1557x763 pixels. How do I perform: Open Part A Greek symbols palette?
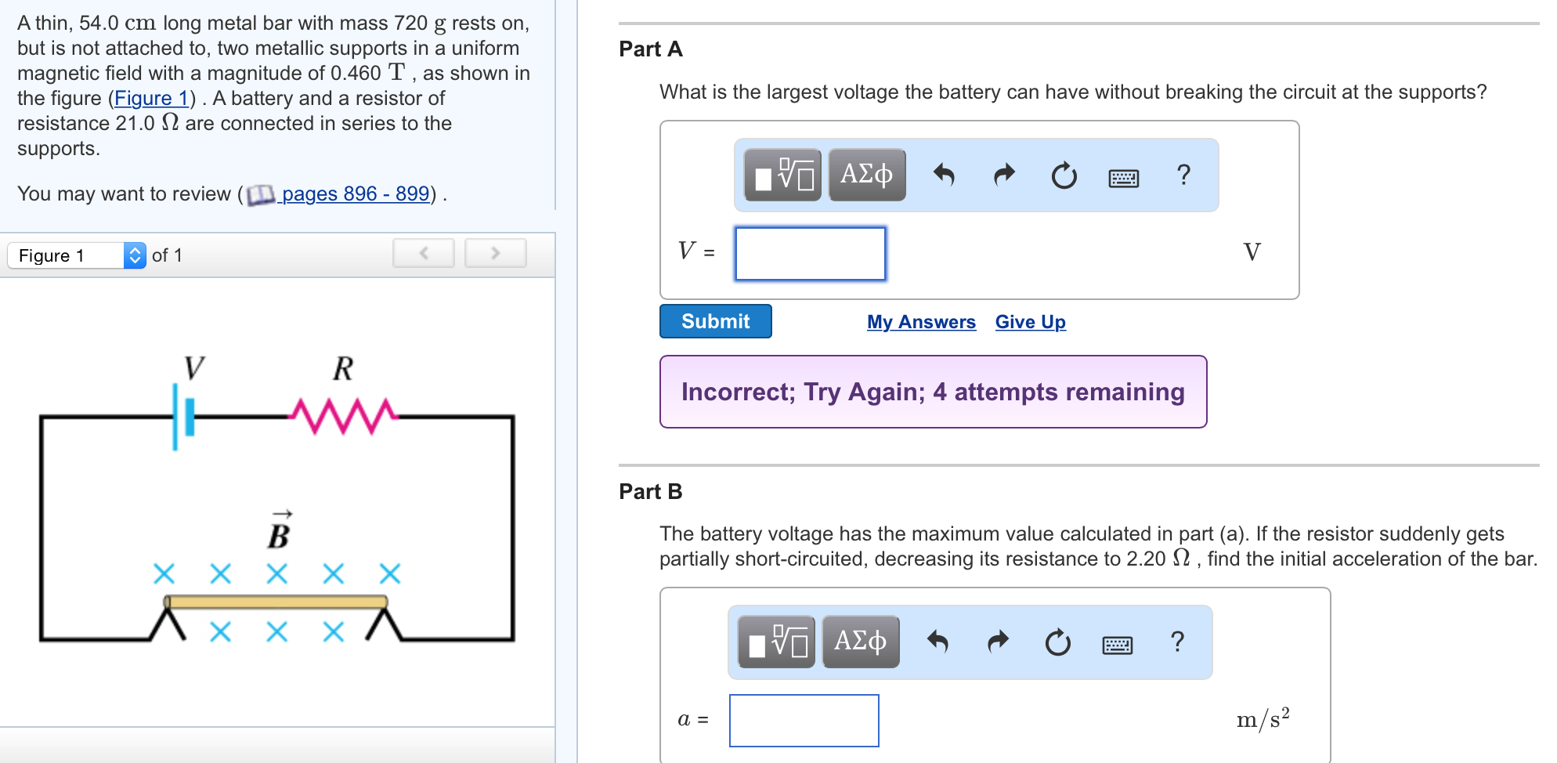pos(866,175)
